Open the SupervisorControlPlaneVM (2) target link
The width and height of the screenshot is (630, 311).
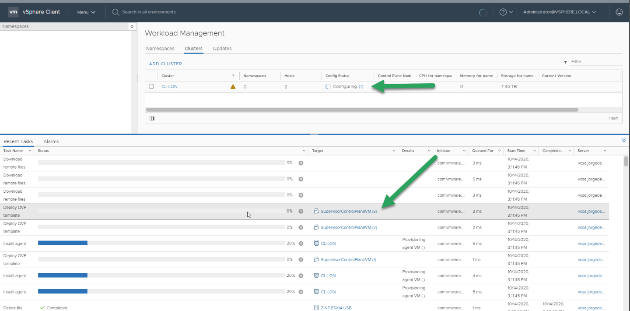(x=349, y=227)
